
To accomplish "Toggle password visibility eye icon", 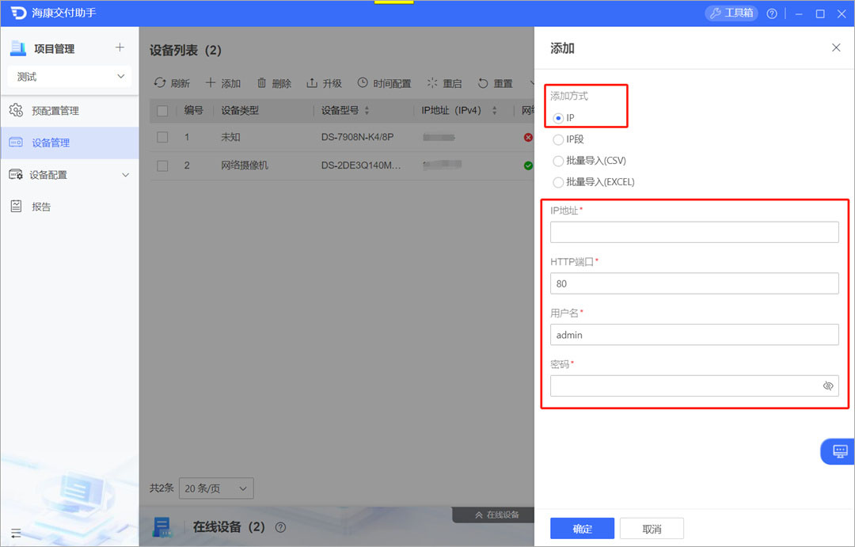I will [828, 386].
